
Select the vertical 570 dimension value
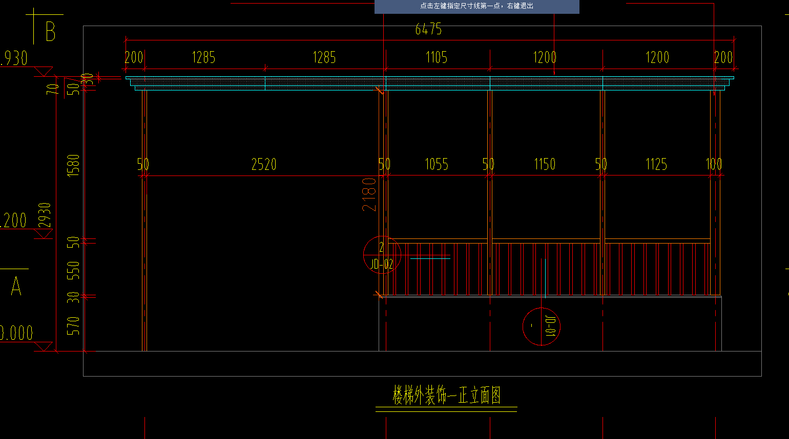[x=74, y=326]
